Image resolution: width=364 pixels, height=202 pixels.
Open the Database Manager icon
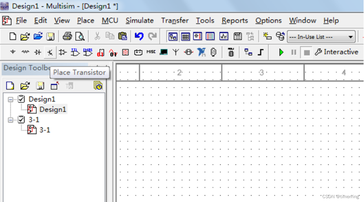coord(280,36)
